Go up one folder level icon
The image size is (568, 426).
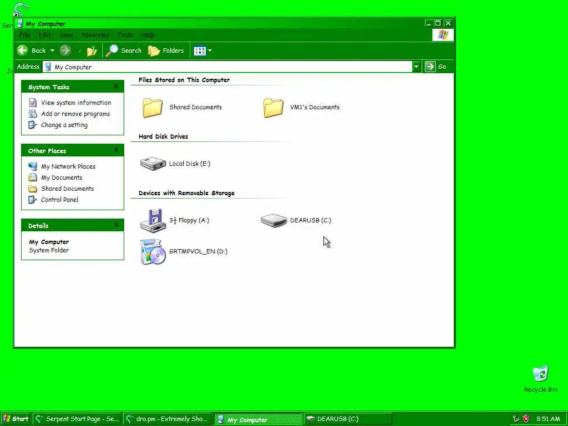pos(92,50)
